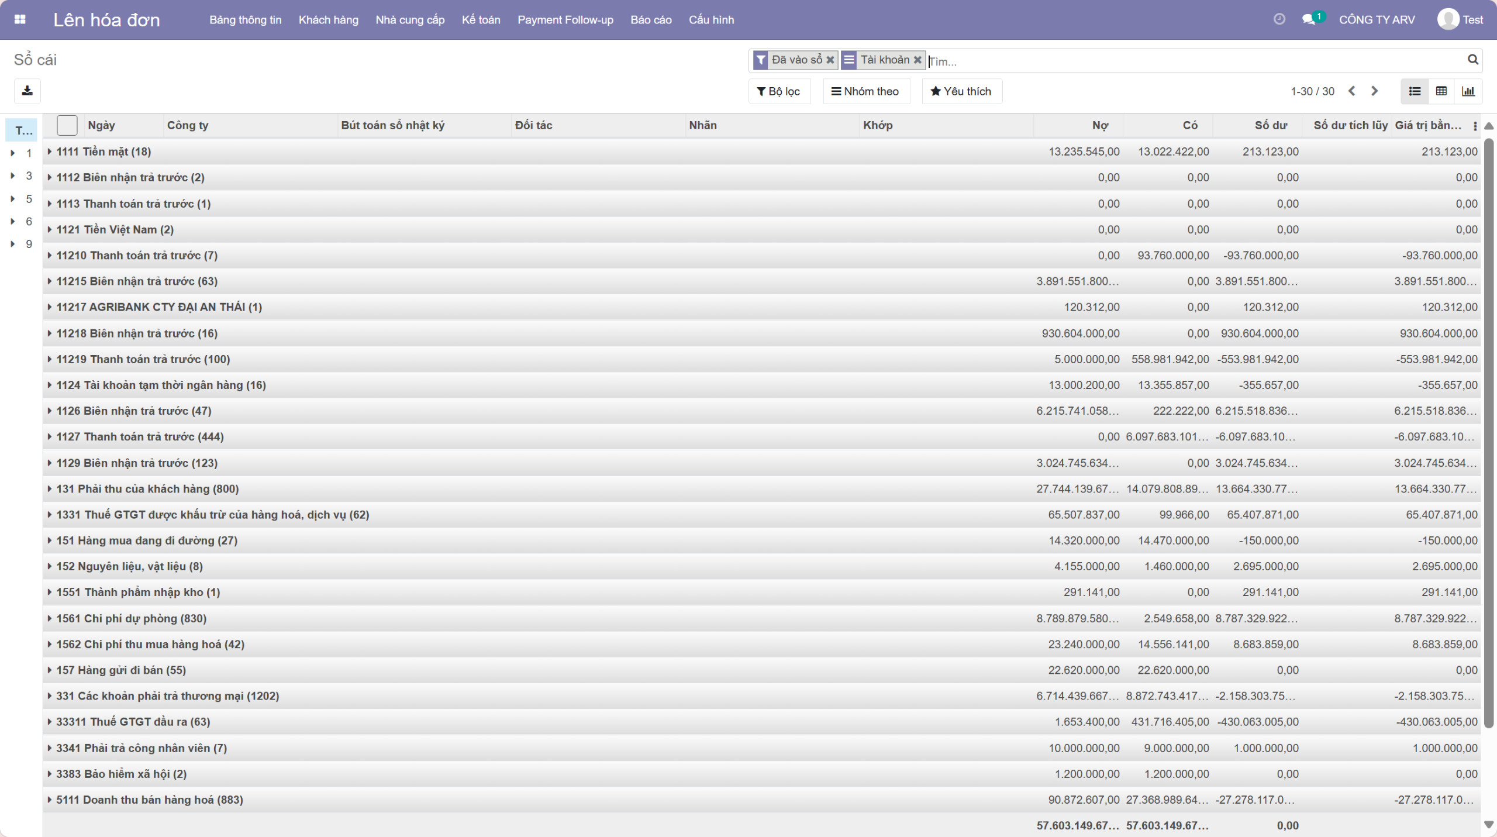Open the Bộ lọc filter dropdown

coord(779,91)
